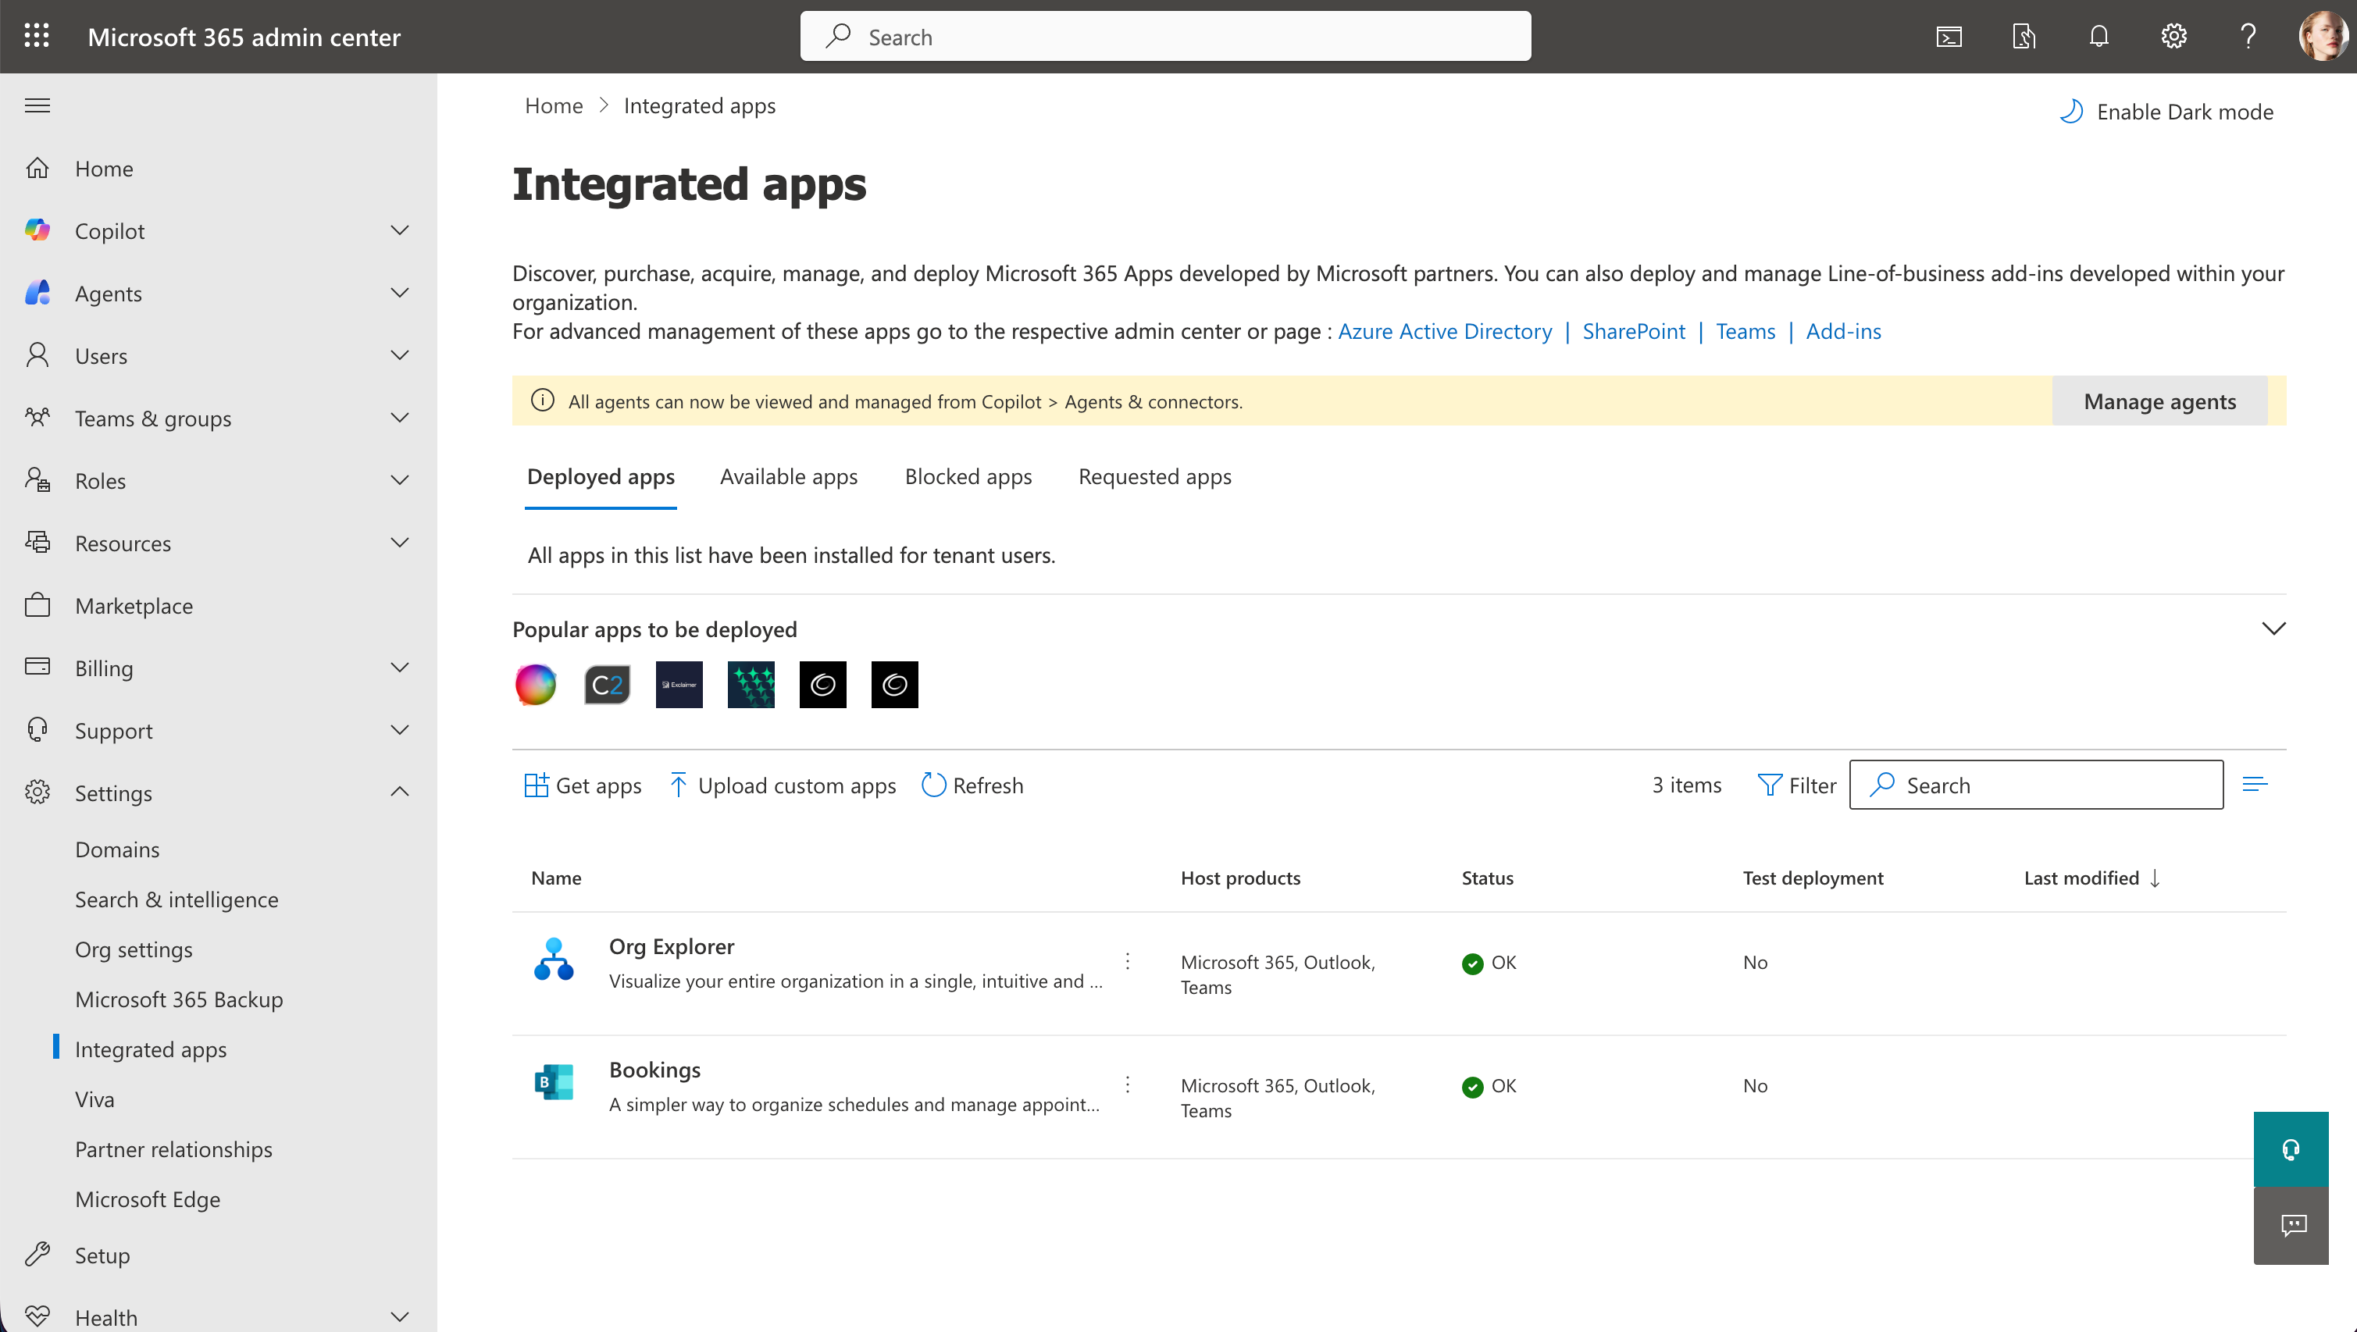Switch to the Blocked apps tab
2357x1332 pixels.
coord(968,476)
